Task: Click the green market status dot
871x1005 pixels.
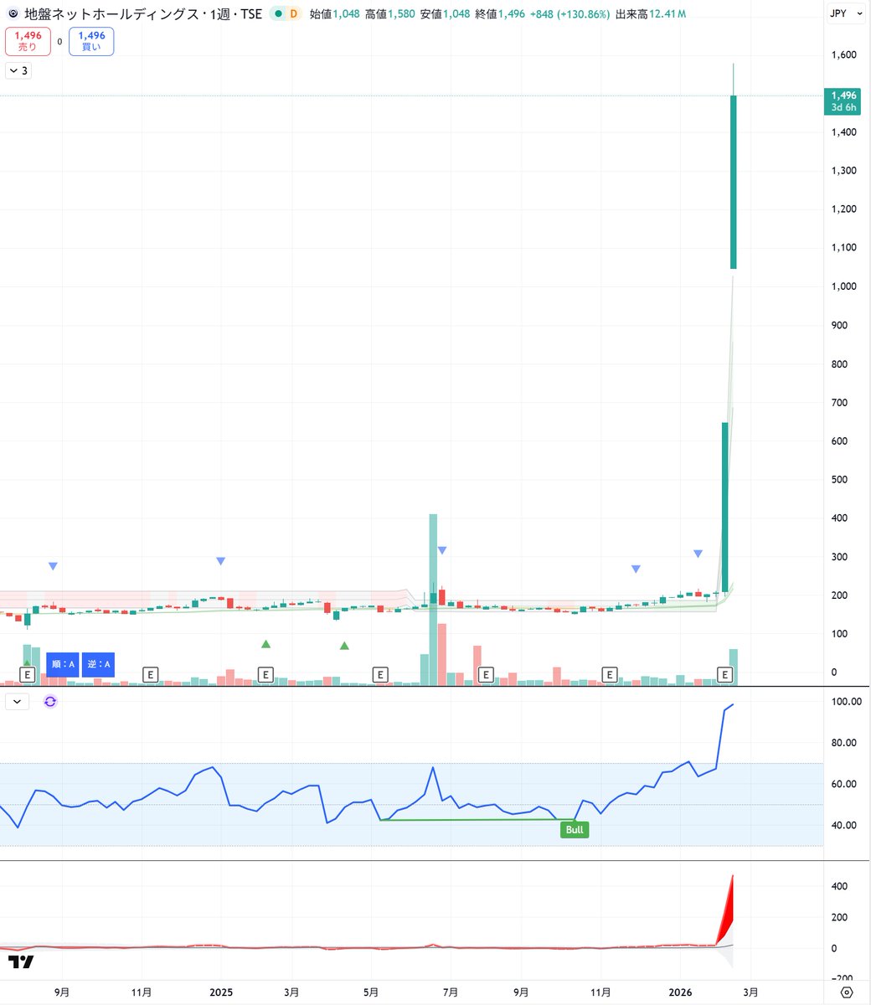Action: (278, 14)
